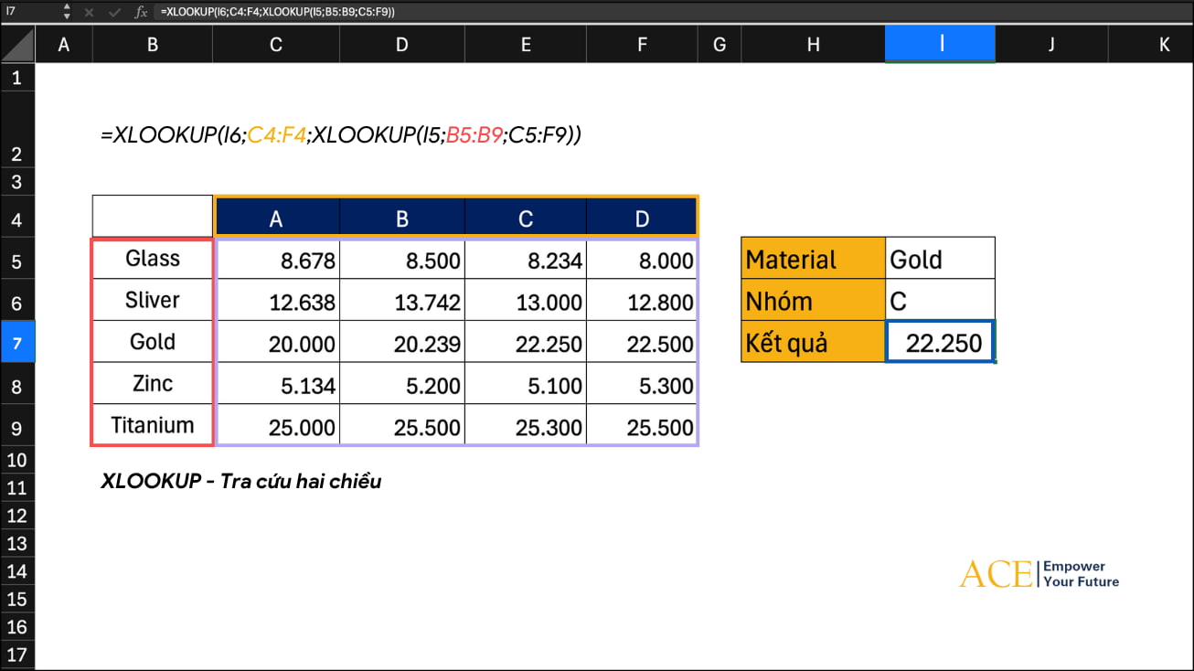Click the dark blue header cell B
Viewport: 1194px width, 671px height.
(401, 218)
